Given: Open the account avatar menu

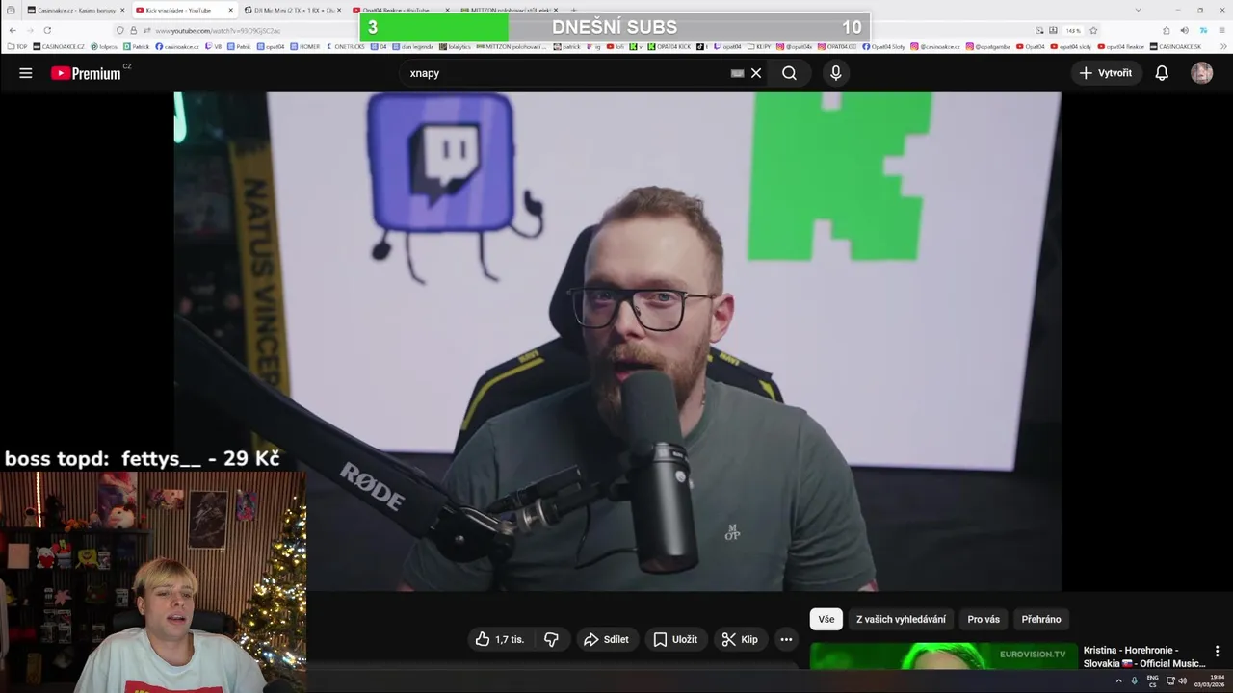Looking at the screenshot, I should [1201, 73].
